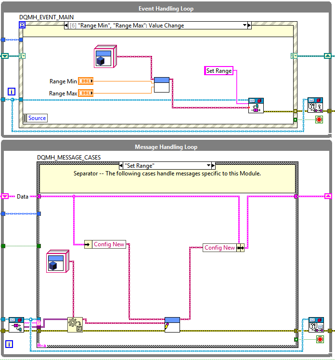Open the "Set Range" case selector dropdown
This screenshot has height=360, width=335.
[x=208, y=165]
